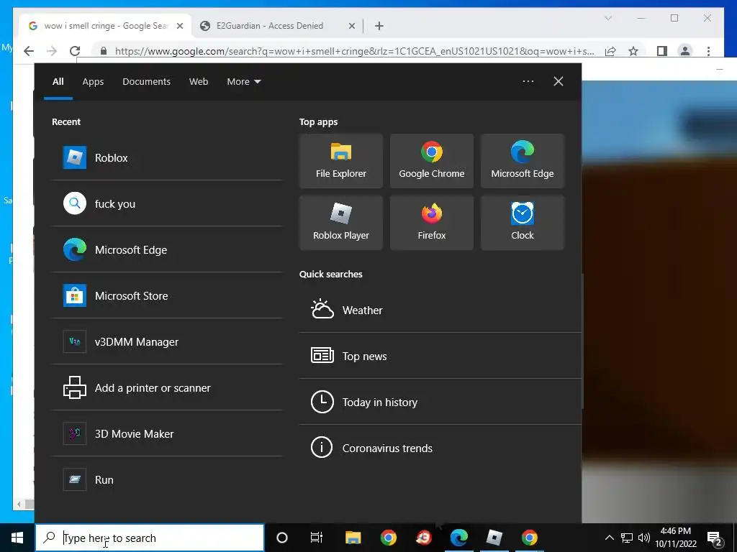Click the Chrome address bar URL
737x552 pixels.
[354, 51]
